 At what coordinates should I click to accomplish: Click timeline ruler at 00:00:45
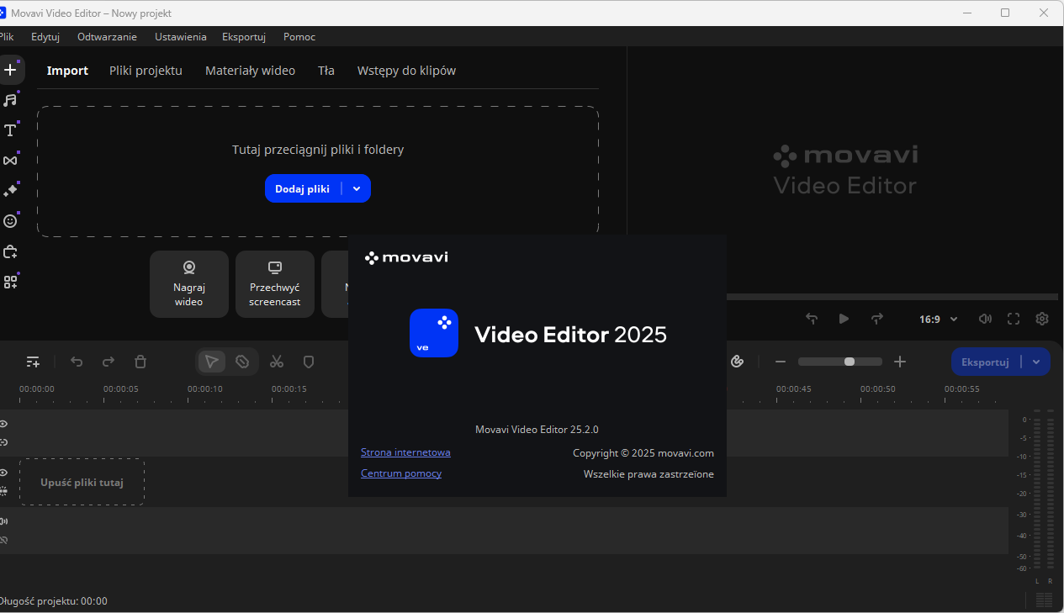pos(794,389)
